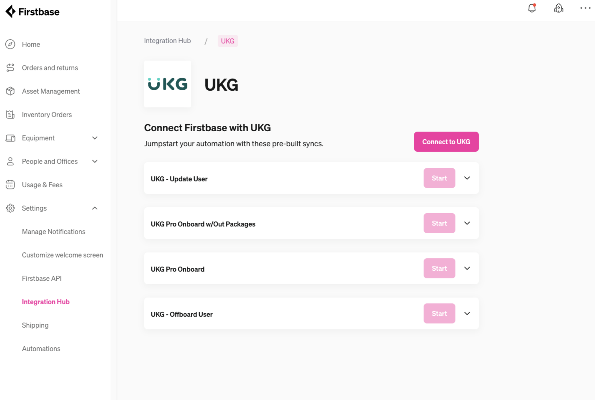Open the rocket launch icon
The image size is (595, 400).
(x=559, y=8)
